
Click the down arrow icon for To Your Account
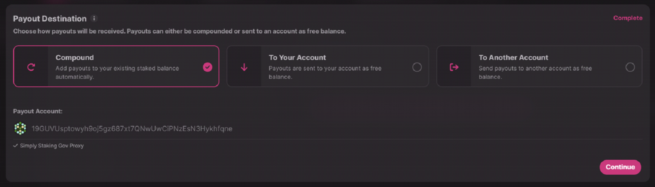point(244,67)
